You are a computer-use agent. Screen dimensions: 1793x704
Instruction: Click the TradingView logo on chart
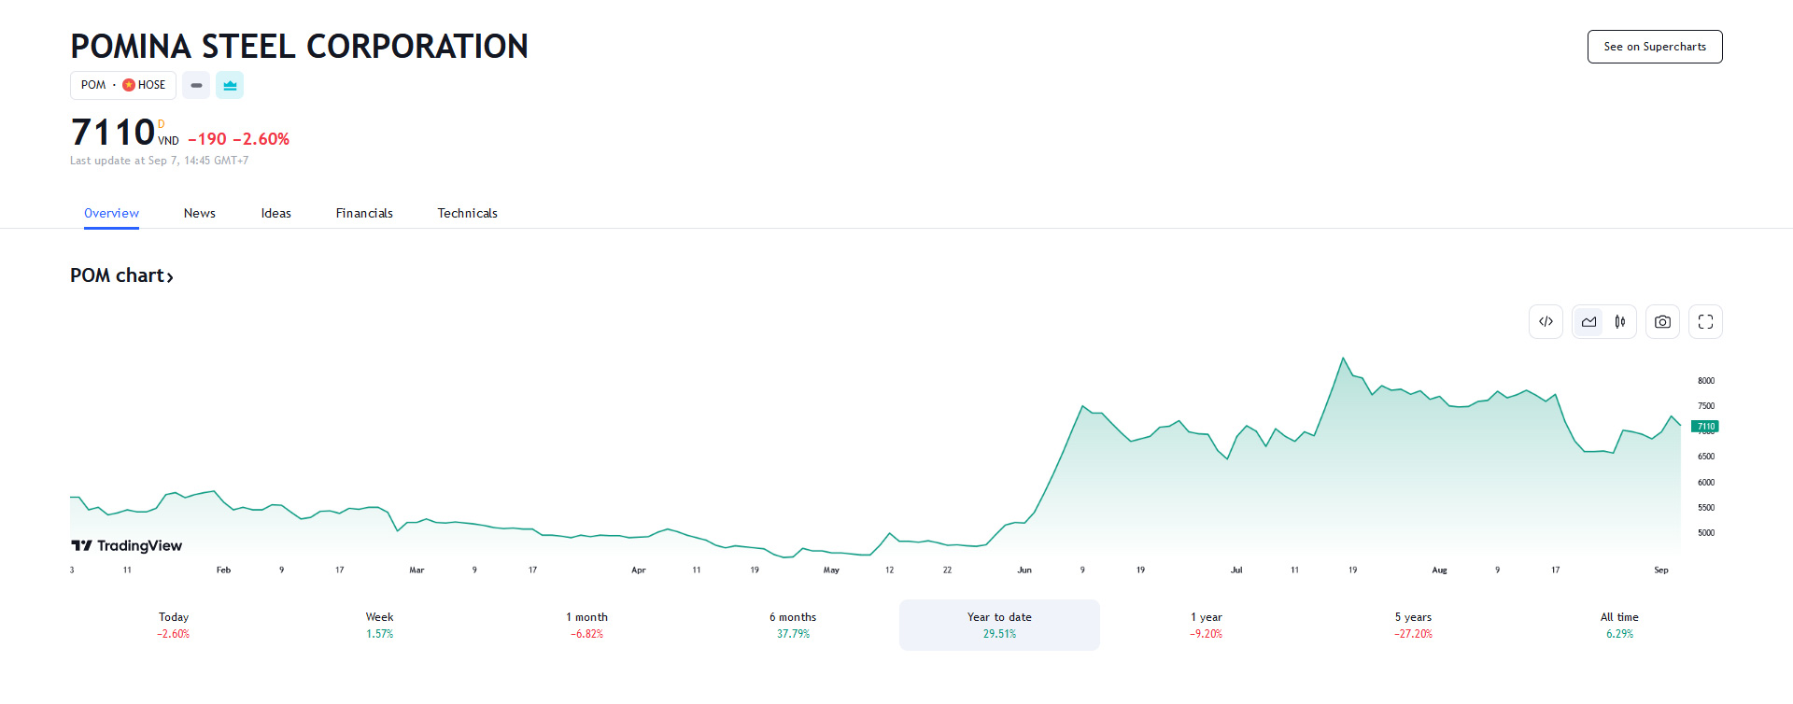(x=127, y=545)
